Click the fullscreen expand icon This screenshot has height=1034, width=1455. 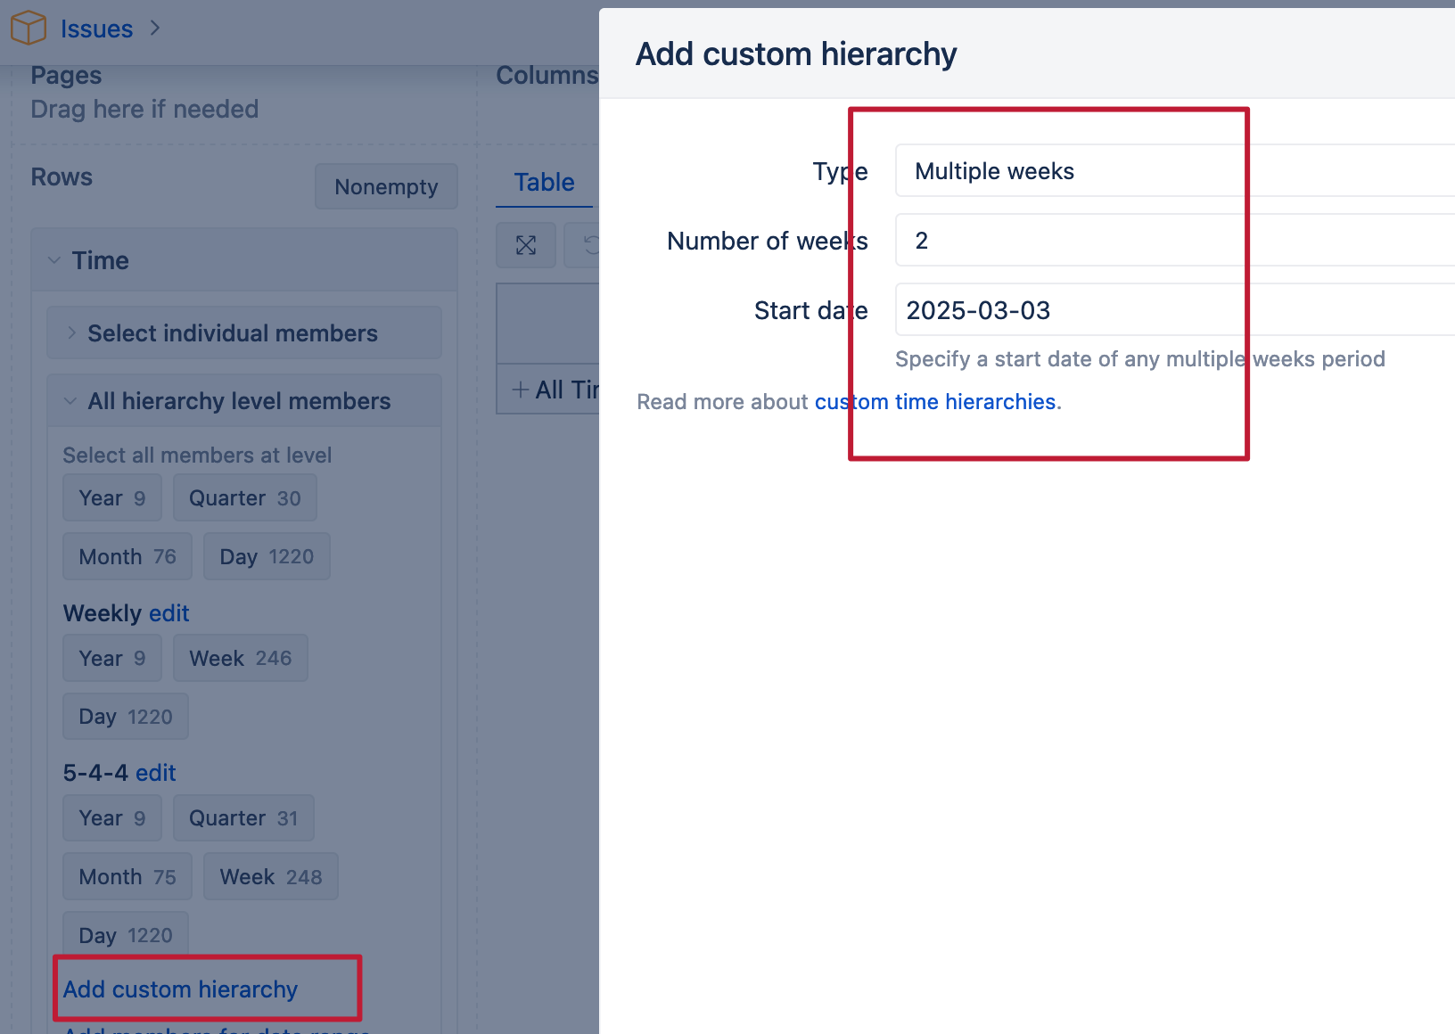(x=526, y=245)
